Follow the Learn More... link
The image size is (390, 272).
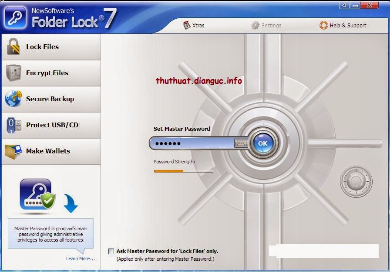click(81, 259)
